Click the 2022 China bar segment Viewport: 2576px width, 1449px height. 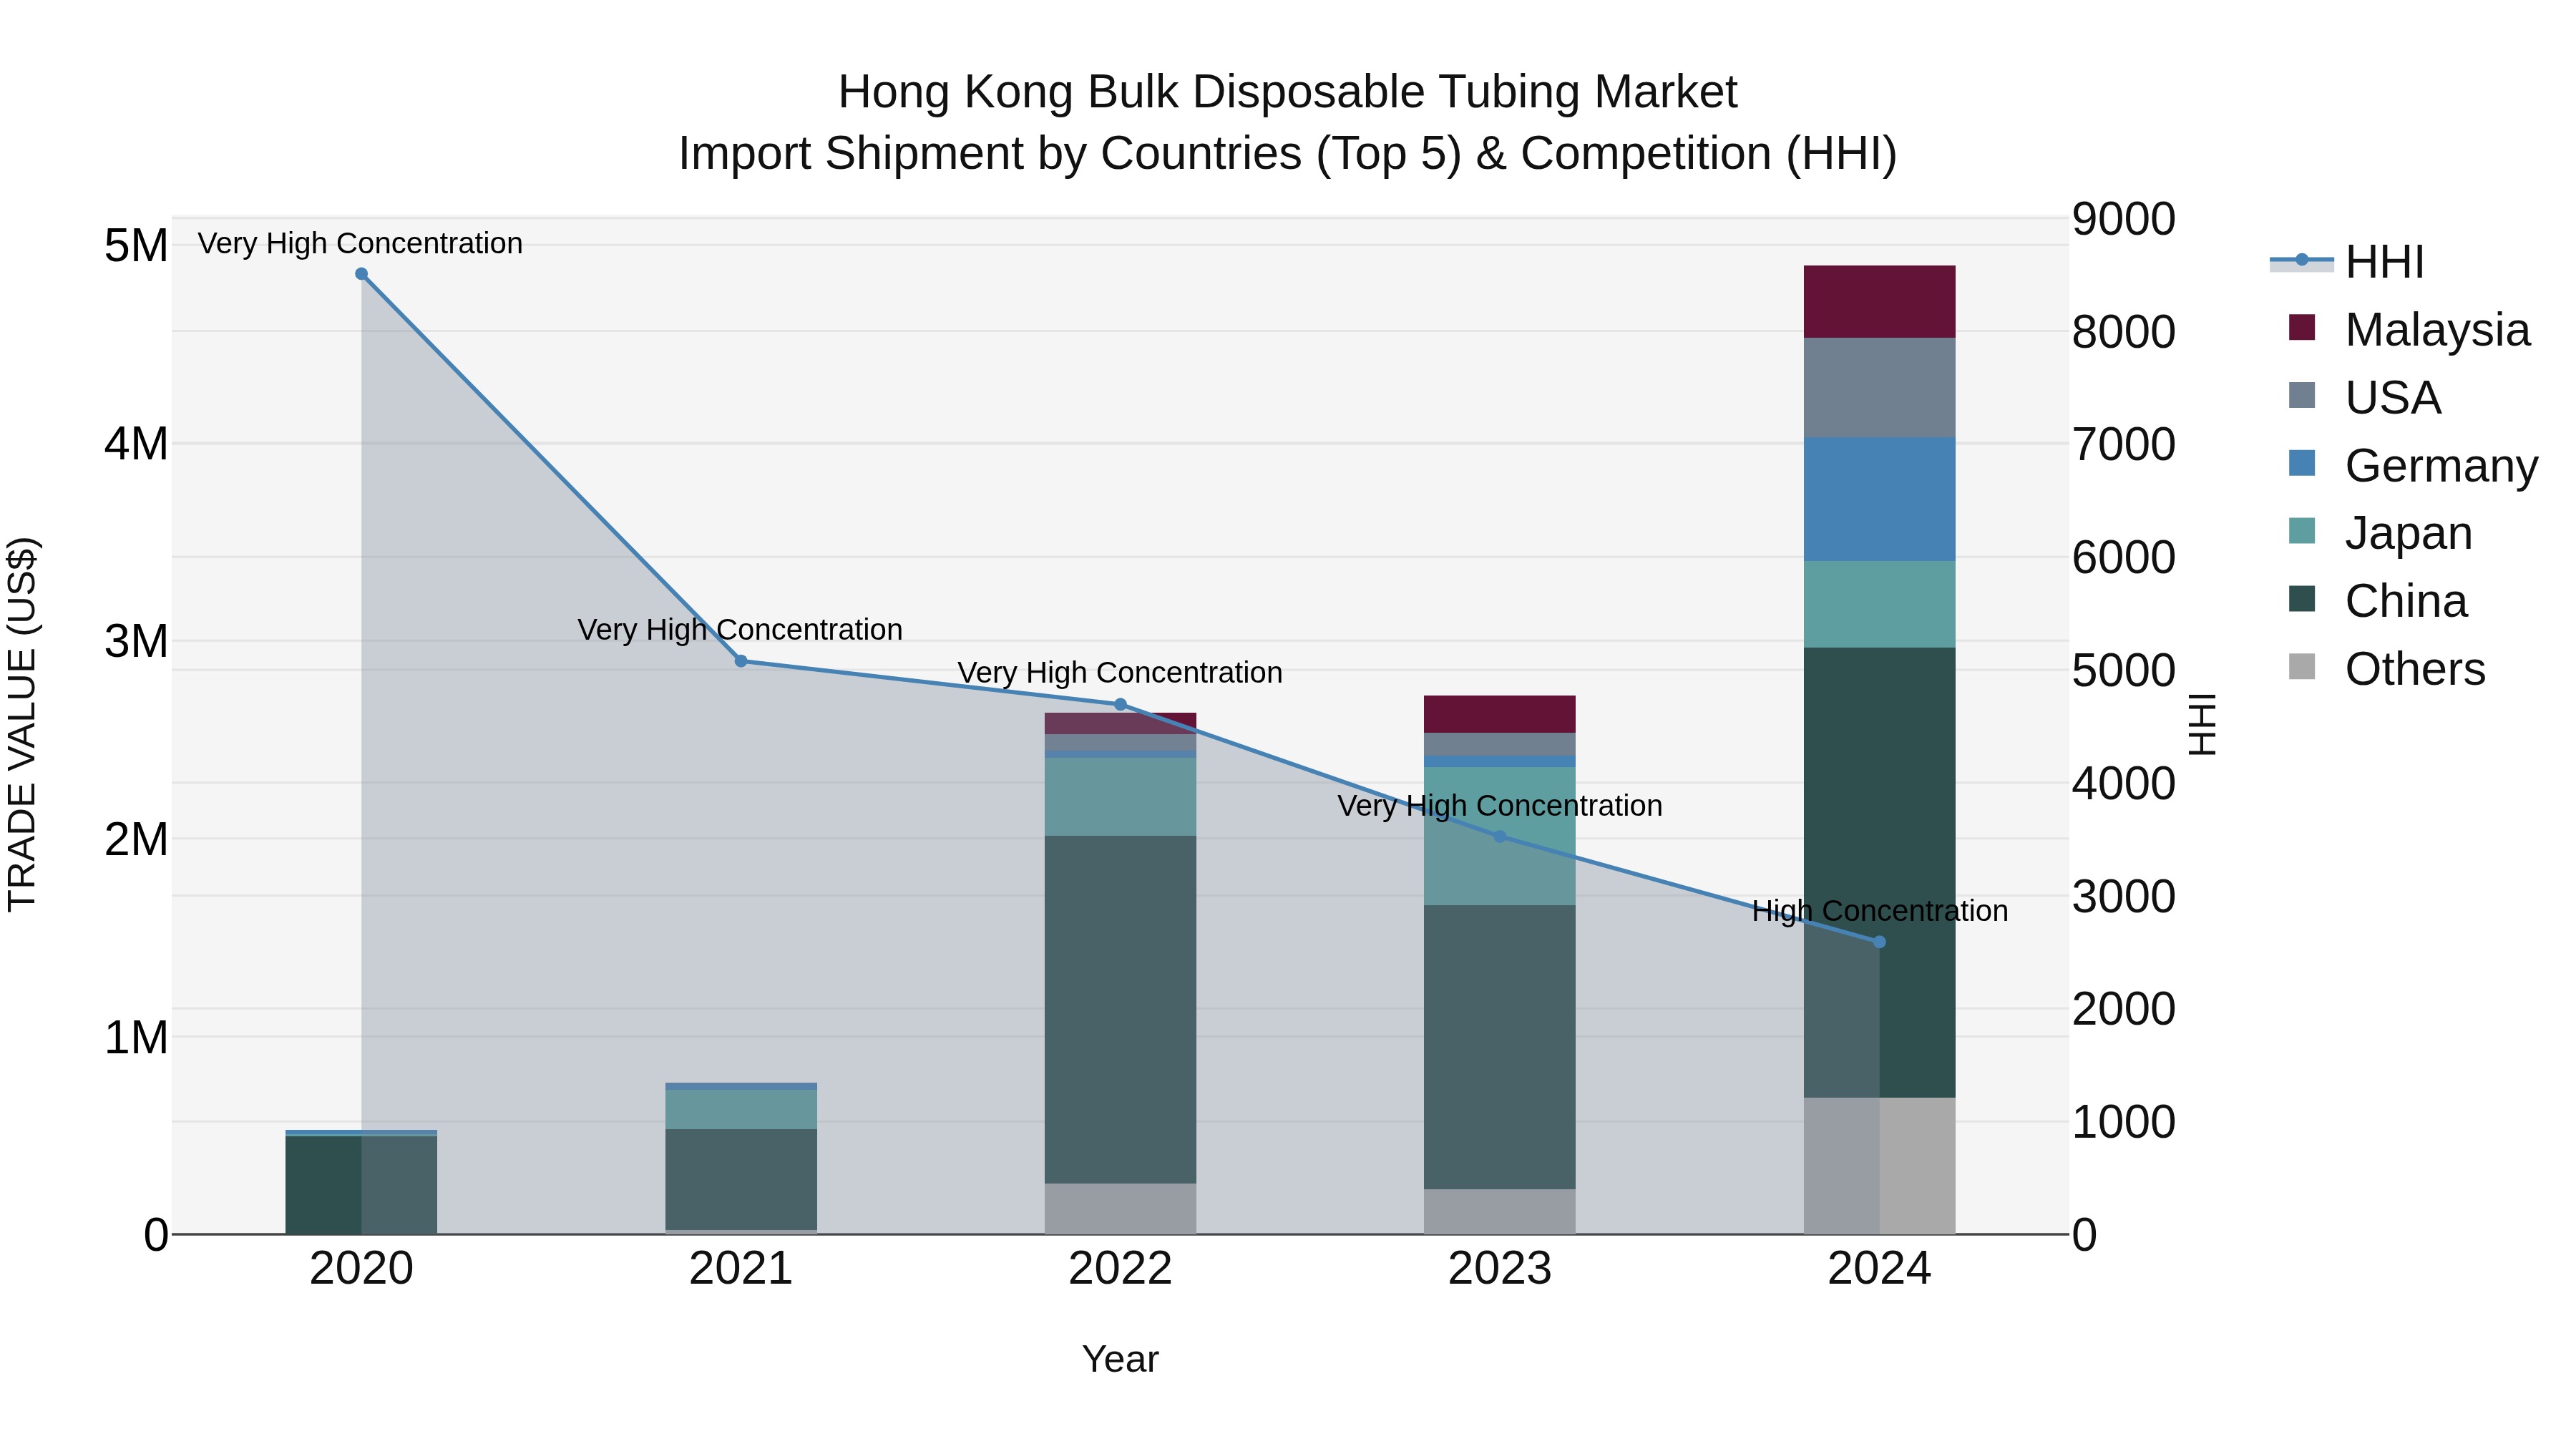click(1120, 1010)
